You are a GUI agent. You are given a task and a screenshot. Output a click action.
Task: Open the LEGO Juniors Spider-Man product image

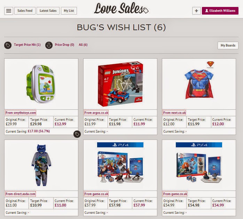coord(120,84)
